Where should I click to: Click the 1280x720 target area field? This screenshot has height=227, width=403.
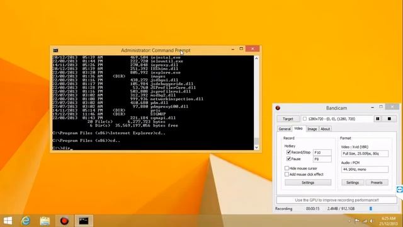pos(337,119)
